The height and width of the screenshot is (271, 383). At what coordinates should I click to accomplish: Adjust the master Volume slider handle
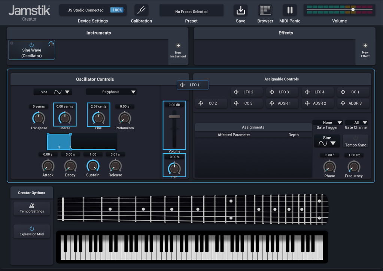pyautogui.click(x=353, y=9)
